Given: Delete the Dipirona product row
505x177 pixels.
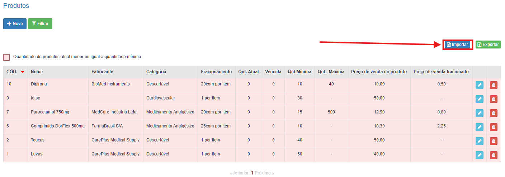Looking at the screenshot, I should [494, 85].
